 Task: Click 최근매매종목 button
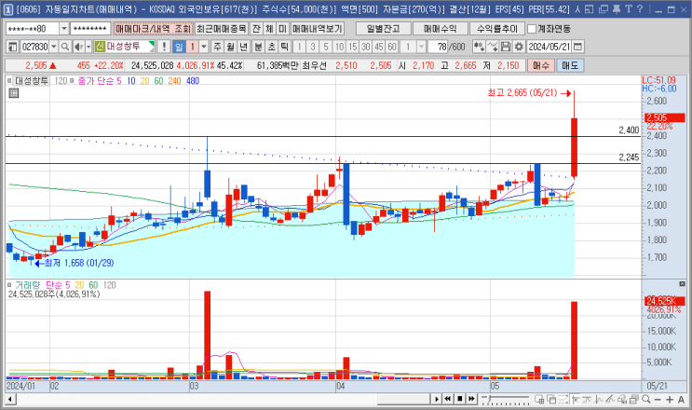point(221,29)
